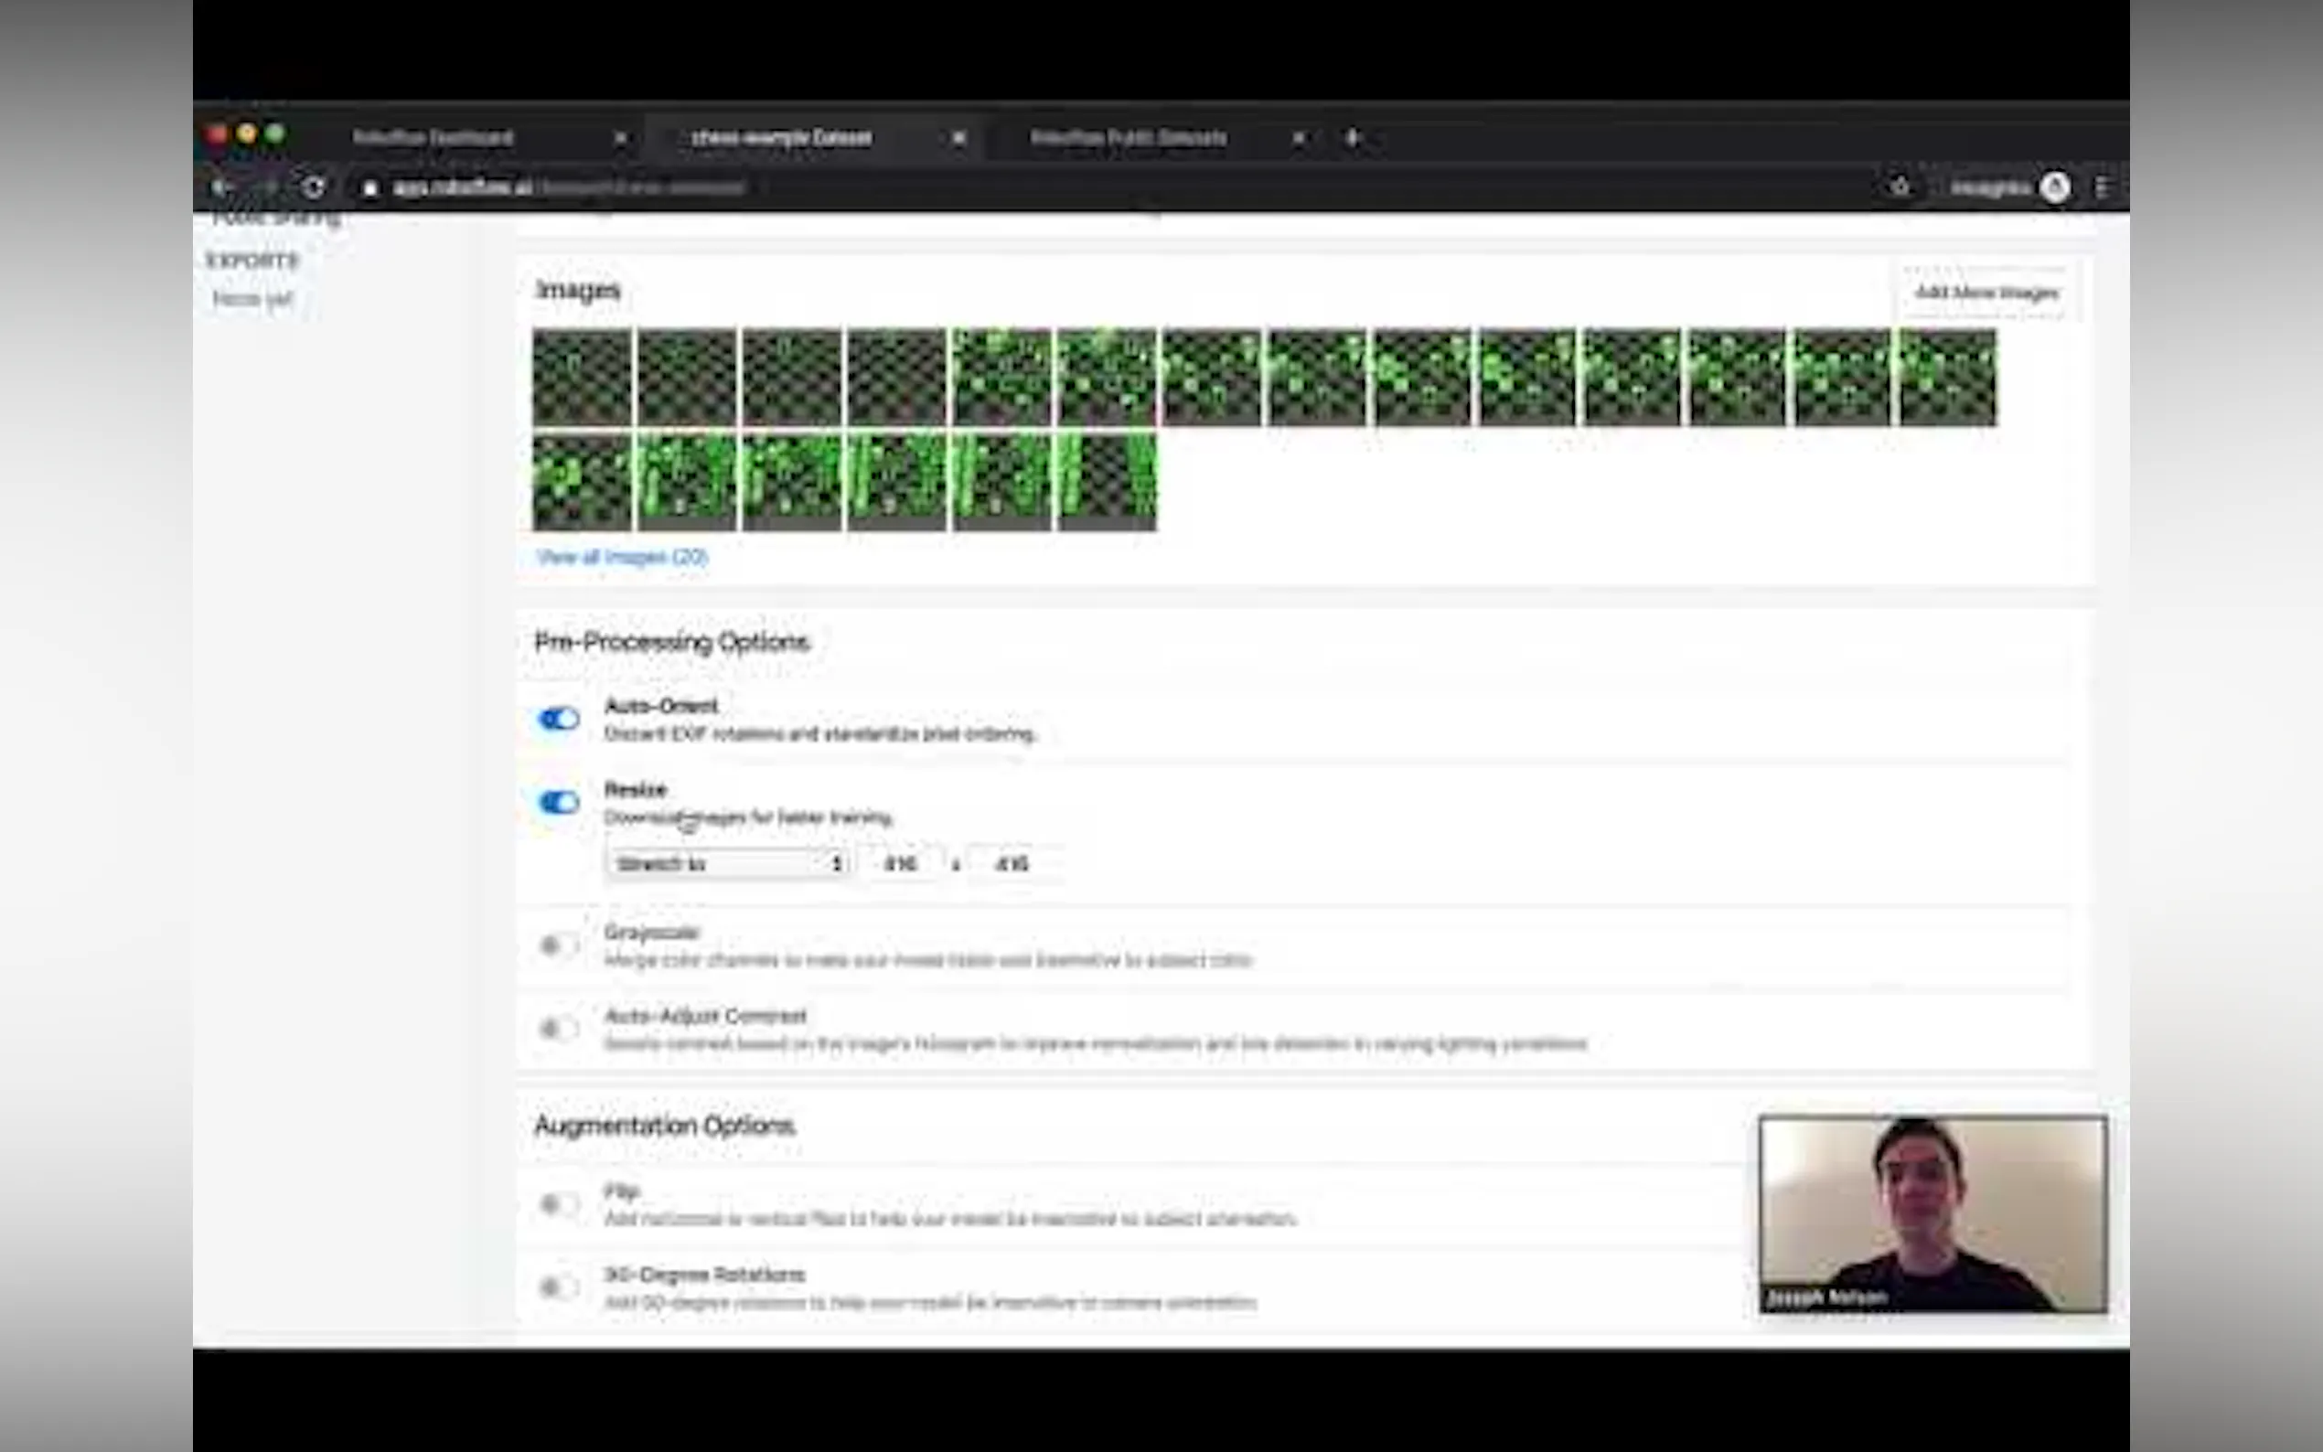2323x1452 pixels.
Task: Switch to Roboflow Dashboard tab
Action: 434,137
